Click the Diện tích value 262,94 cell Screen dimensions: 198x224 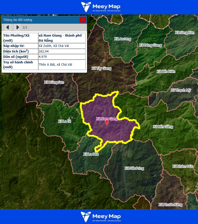(x=61, y=51)
